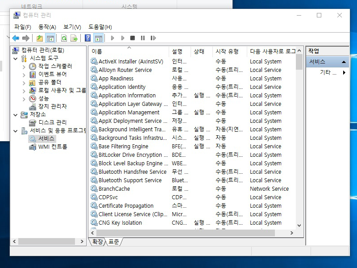This screenshot has height=268, width=357.
Task: Collapse the 서비스 section in the 작업 pane
Action: pyautogui.click(x=344, y=62)
